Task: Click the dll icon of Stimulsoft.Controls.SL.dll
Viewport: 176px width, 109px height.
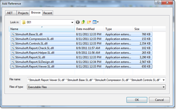Action: [13, 43]
